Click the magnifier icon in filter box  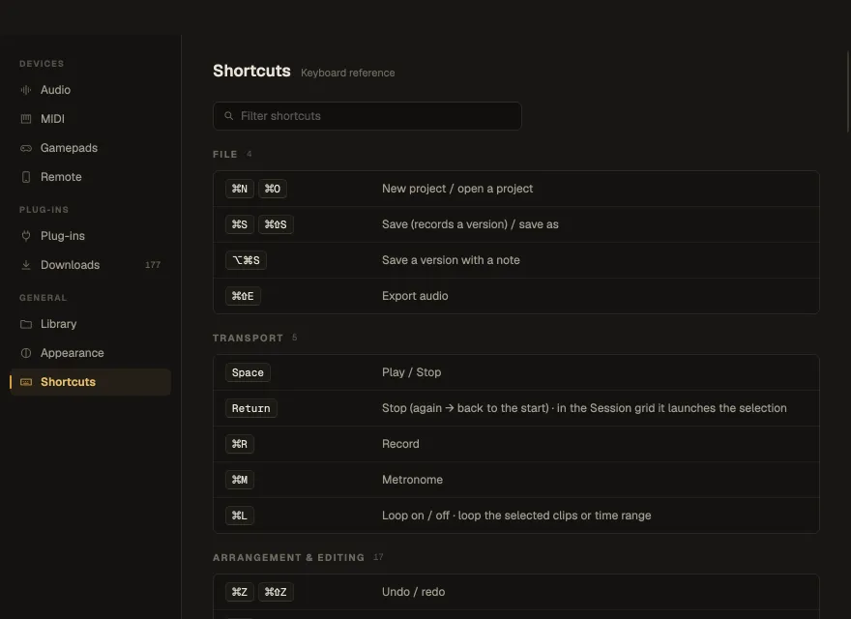228,116
